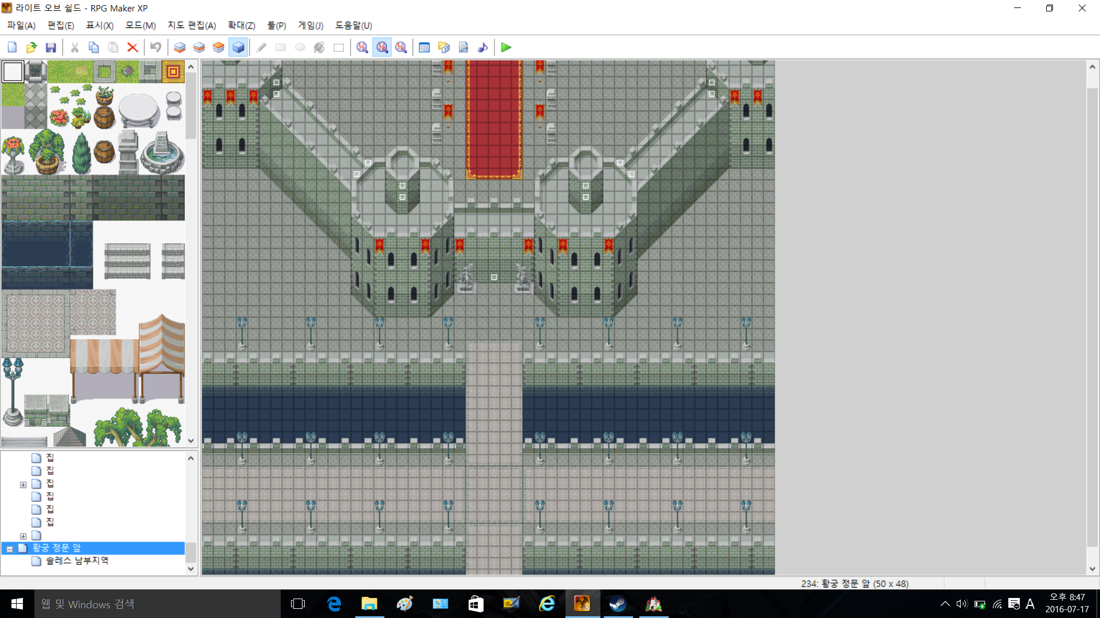Open project using the folder icon

tap(32, 47)
